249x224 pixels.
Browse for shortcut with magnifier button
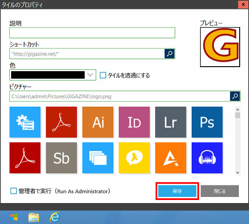tap(169, 53)
